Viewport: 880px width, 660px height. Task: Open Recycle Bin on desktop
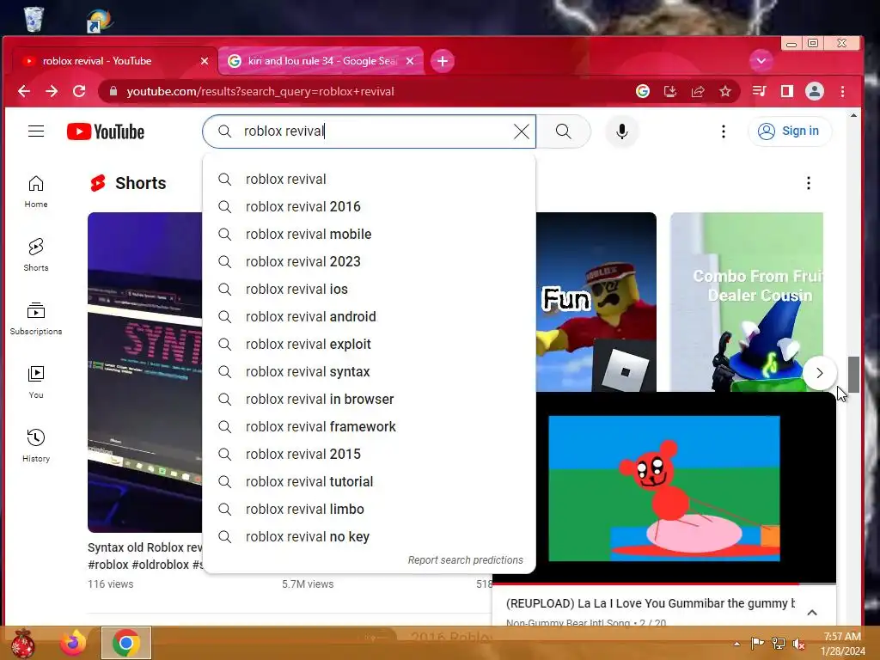pos(34,19)
